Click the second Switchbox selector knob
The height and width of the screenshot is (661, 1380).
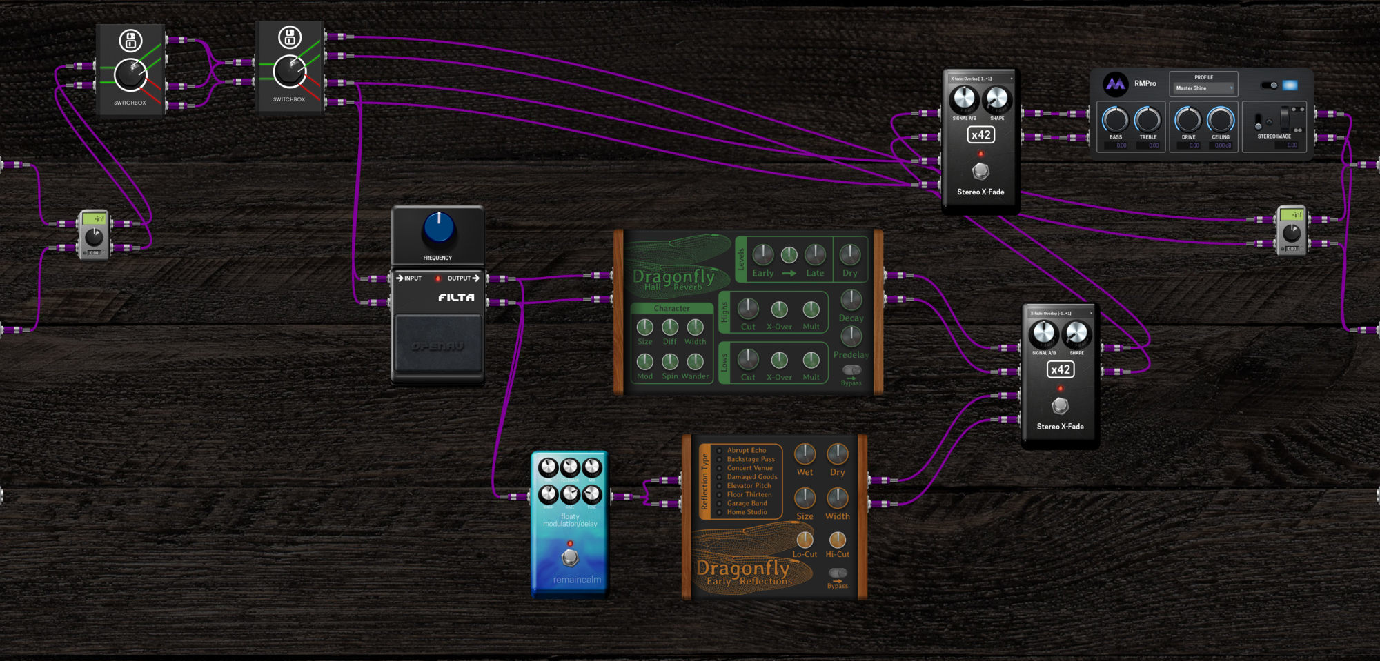point(290,72)
